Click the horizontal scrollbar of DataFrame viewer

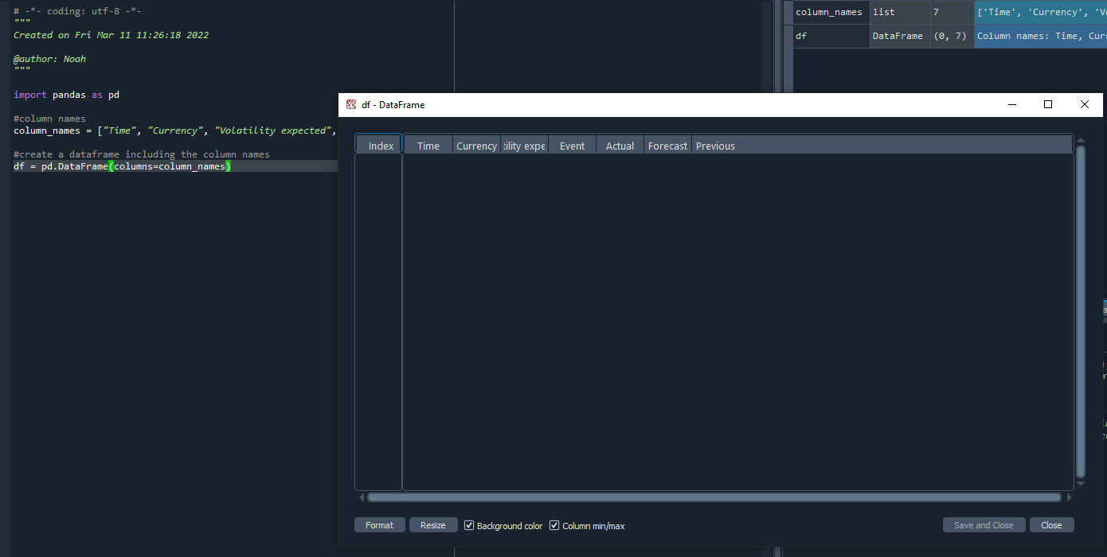point(714,497)
